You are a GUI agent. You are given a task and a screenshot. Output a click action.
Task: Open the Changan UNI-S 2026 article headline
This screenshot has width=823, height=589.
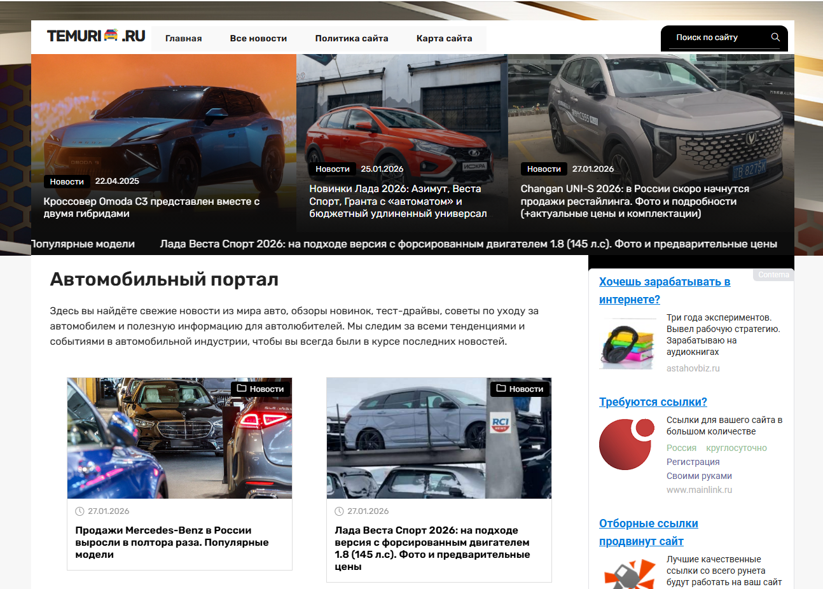pyautogui.click(x=635, y=201)
